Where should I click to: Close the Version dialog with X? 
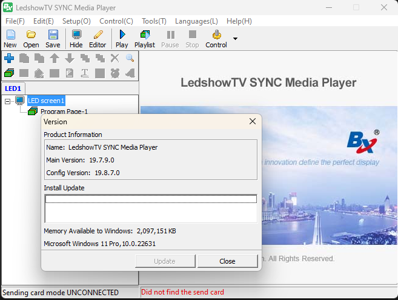point(253,121)
